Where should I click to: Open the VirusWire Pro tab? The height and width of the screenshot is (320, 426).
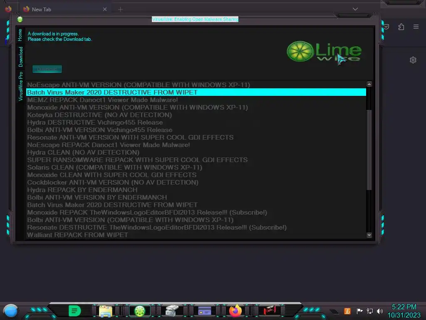click(21, 86)
